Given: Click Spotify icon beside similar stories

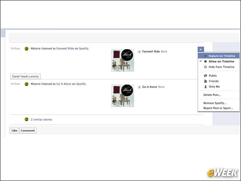Looking at the screenshot, I should [27, 119].
